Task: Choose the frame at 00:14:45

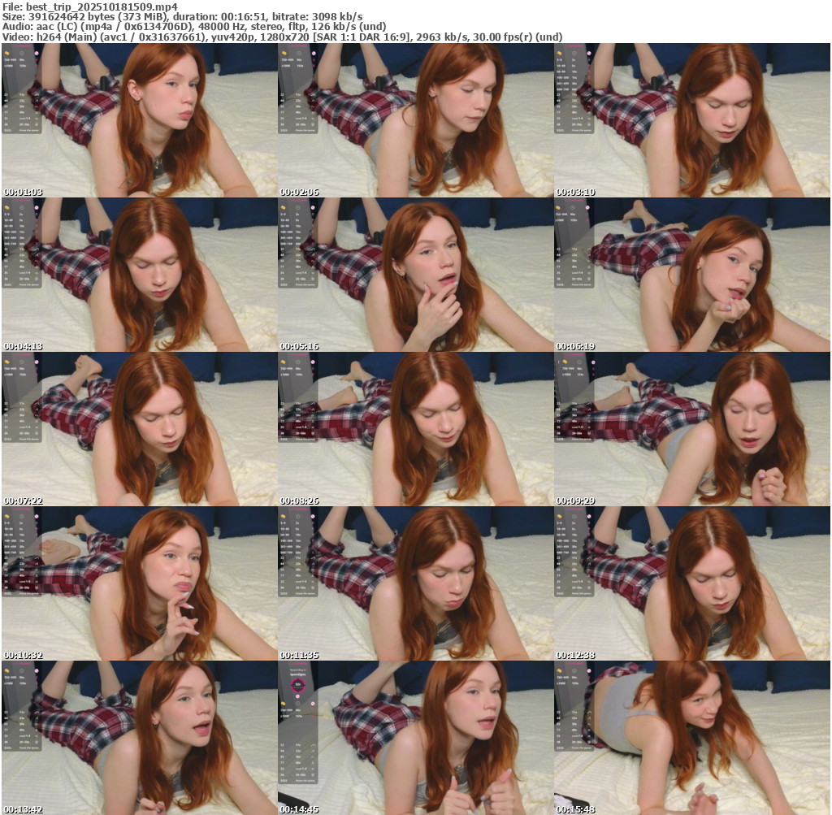Action: [x=416, y=738]
